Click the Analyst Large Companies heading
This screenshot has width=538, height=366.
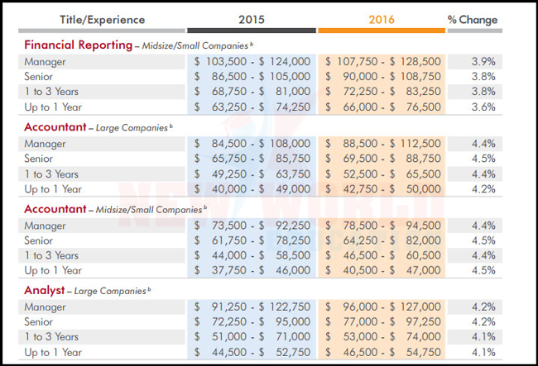(87, 290)
